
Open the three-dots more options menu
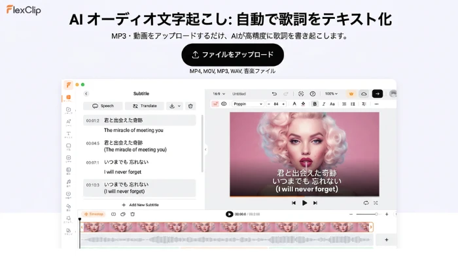point(376,104)
